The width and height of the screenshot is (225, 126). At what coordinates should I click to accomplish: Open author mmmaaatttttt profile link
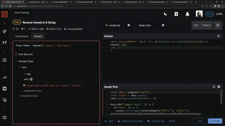pos(75,29)
